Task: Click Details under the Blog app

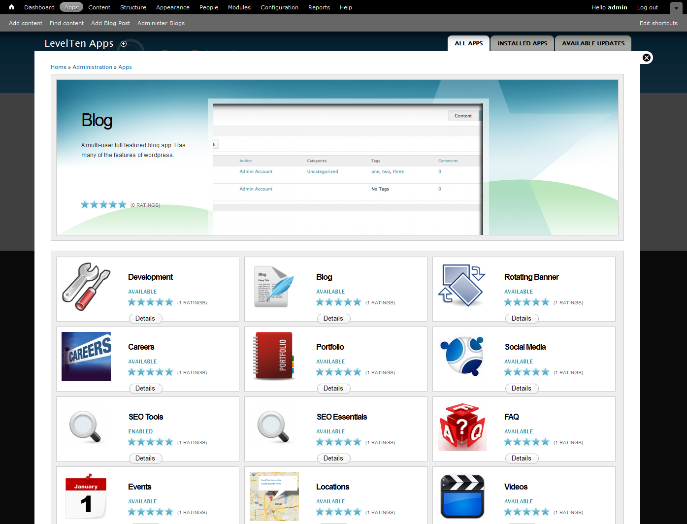Action: [x=333, y=318]
